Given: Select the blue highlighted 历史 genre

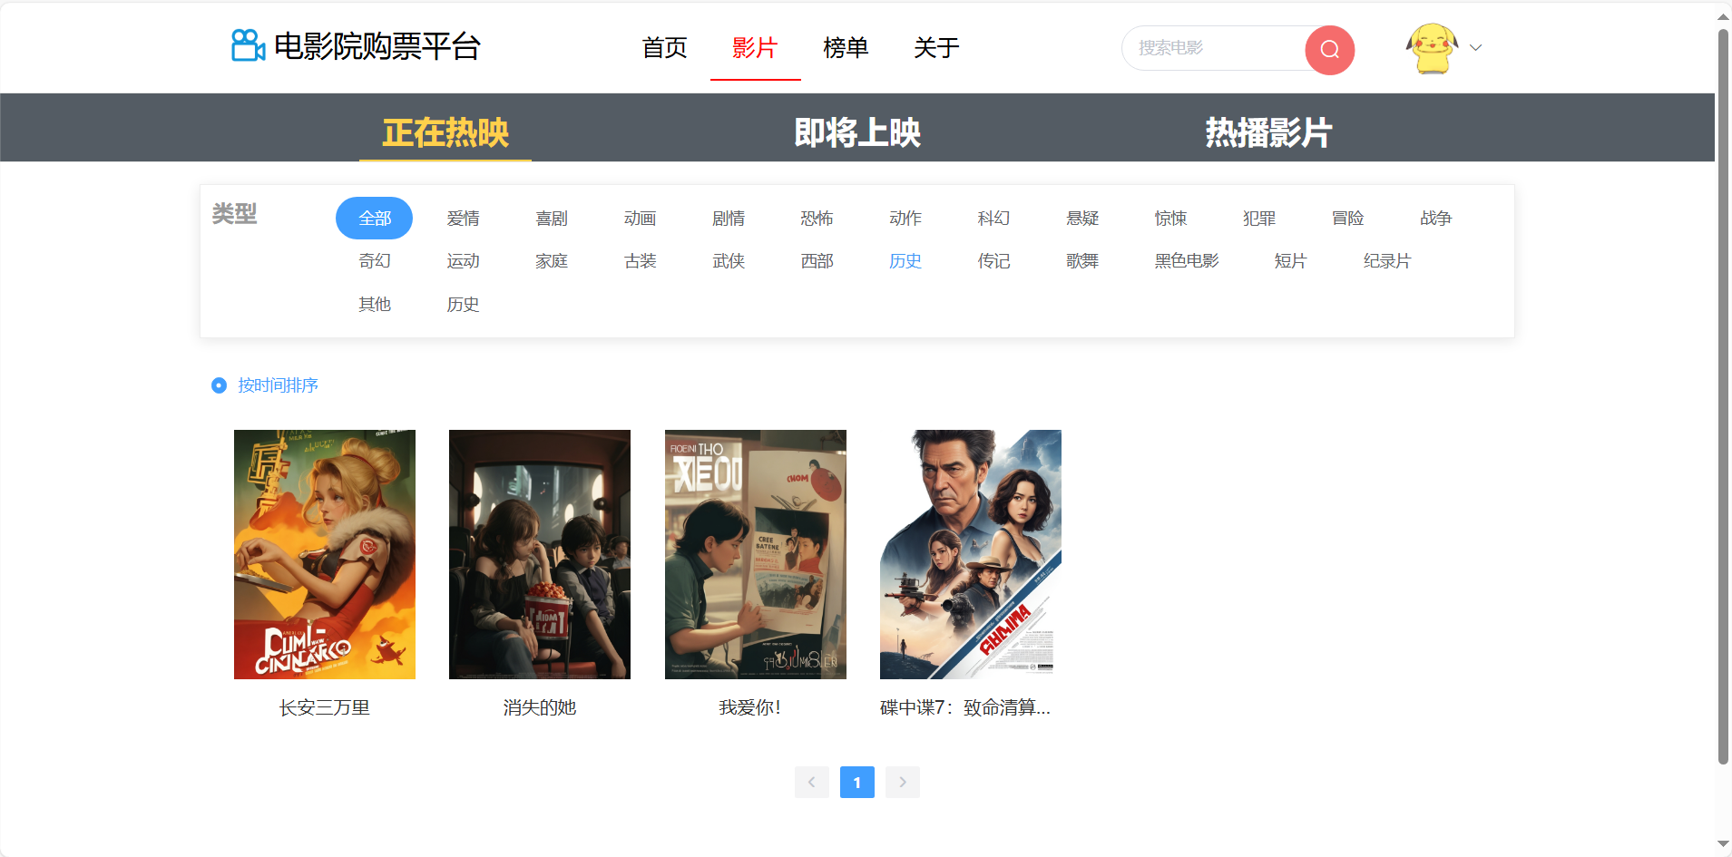Looking at the screenshot, I should (905, 261).
